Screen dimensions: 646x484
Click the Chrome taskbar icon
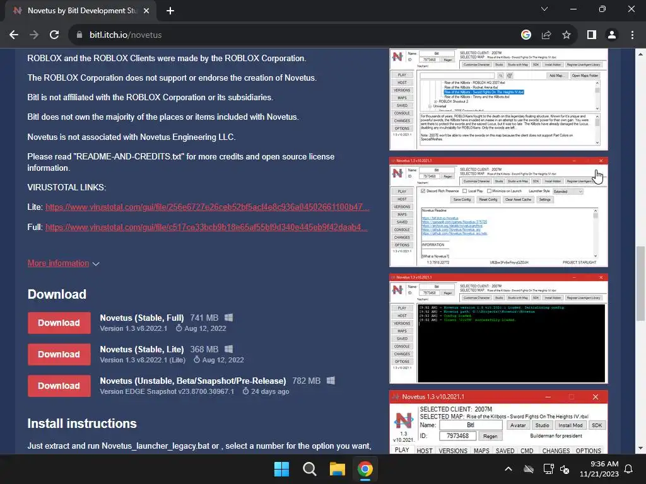365,469
